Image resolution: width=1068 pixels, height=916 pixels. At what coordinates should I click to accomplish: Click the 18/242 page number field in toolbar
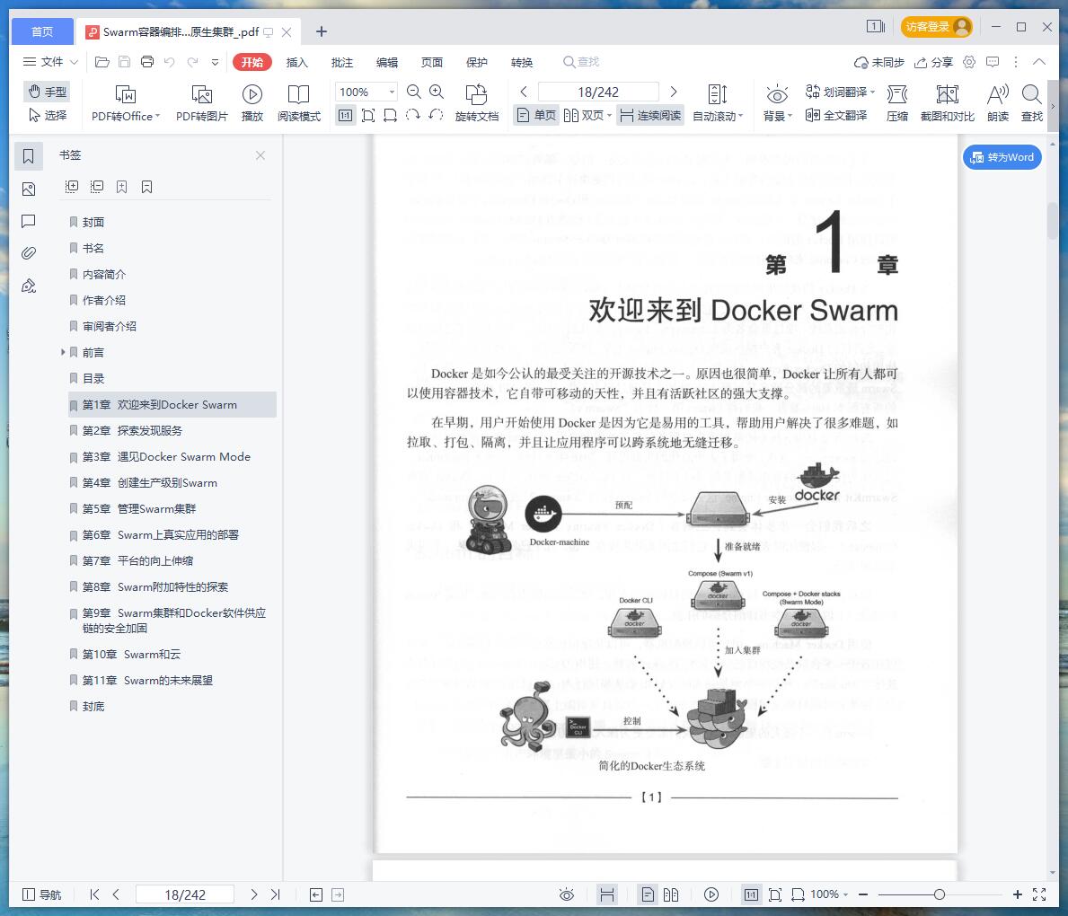click(598, 92)
